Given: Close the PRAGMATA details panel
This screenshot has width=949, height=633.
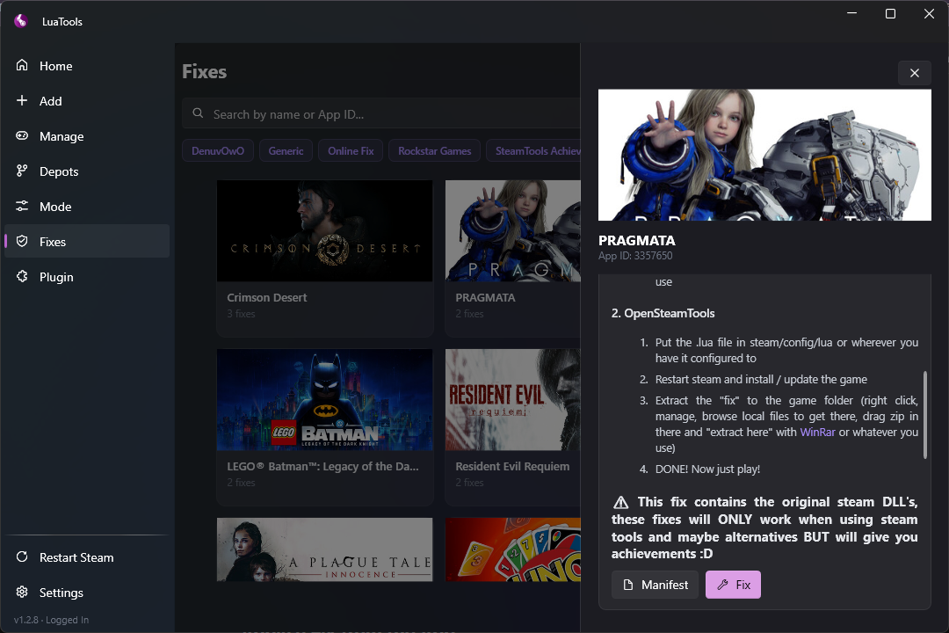Looking at the screenshot, I should pyautogui.click(x=915, y=73).
